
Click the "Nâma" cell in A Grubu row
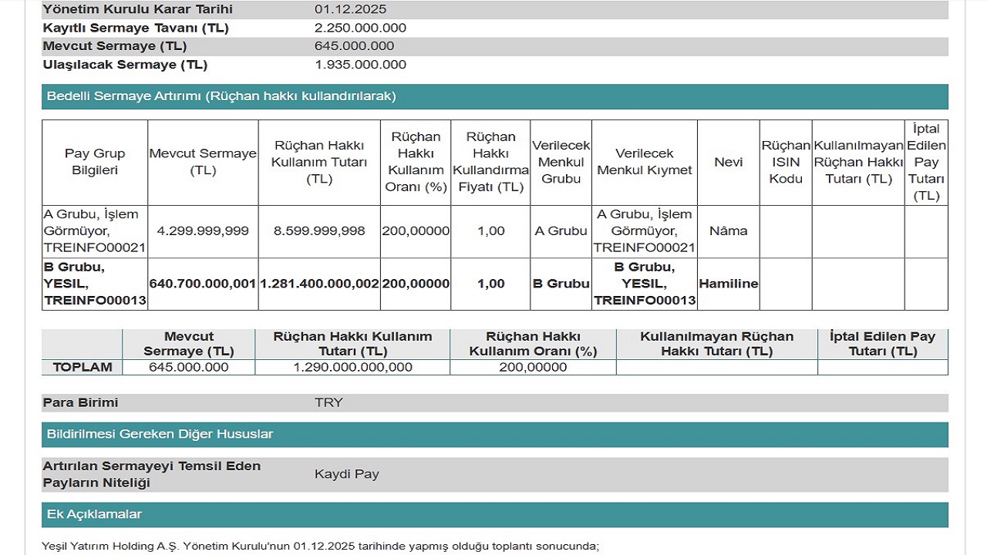(x=728, y=230)
